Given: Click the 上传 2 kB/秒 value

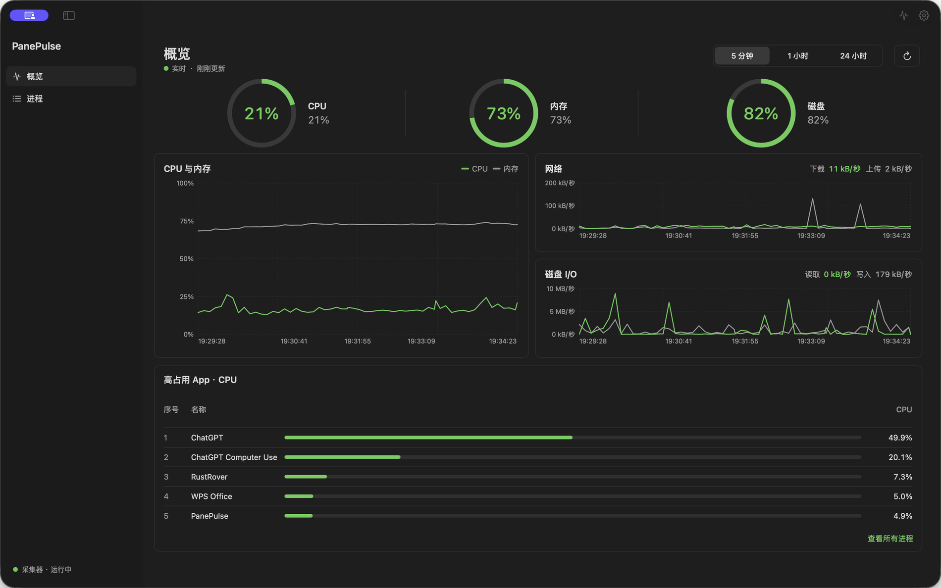Looking at the screenshot, I should (x=889, y=169).
